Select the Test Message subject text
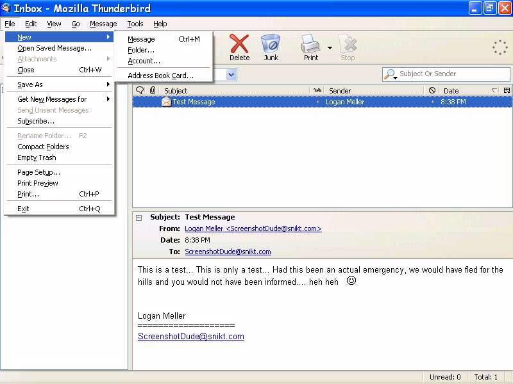The image size is (513, 384). (194, 102)
